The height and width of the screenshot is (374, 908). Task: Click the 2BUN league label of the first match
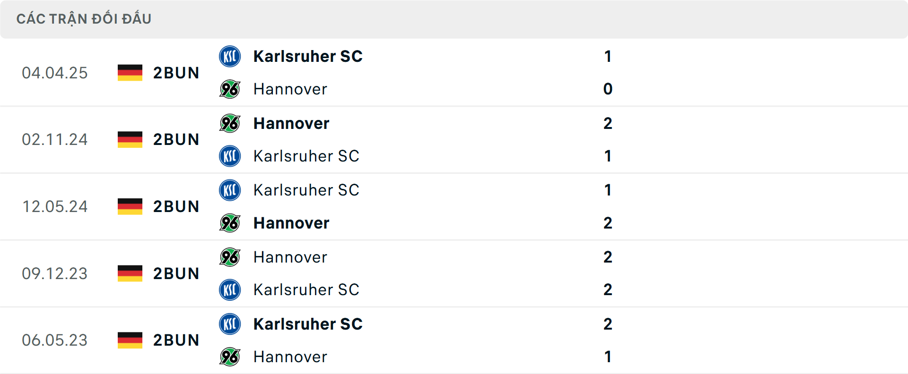point(176,73)
